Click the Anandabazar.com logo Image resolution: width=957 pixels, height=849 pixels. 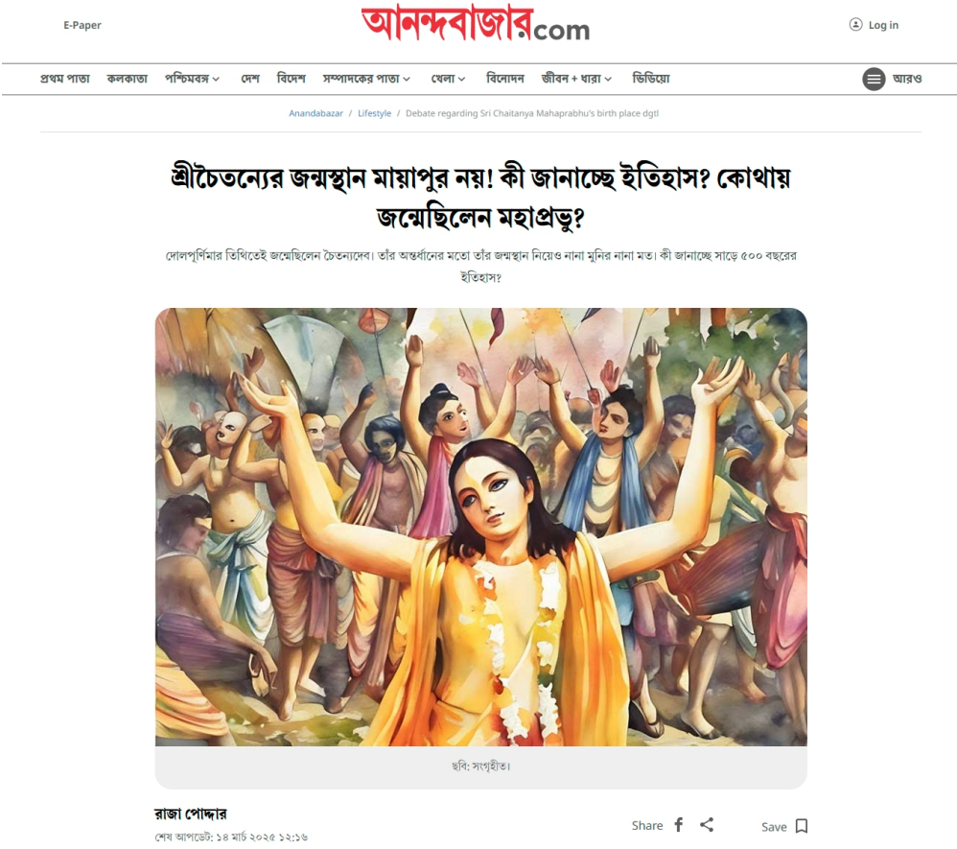[476, 24]
